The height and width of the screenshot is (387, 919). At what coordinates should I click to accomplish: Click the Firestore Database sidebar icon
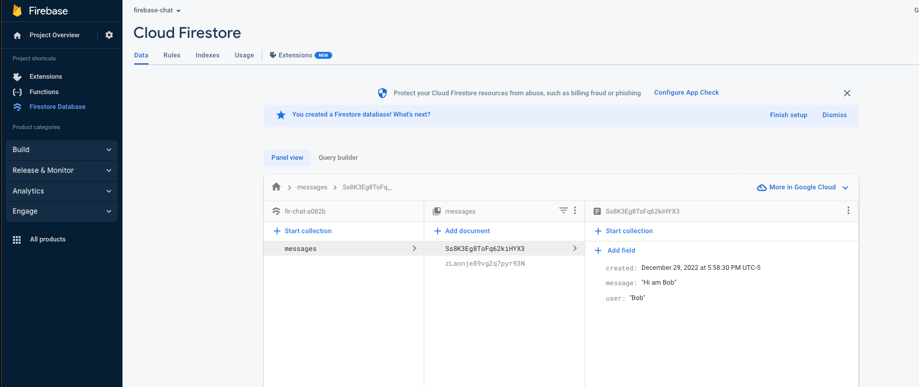click(x=17, y=107)
